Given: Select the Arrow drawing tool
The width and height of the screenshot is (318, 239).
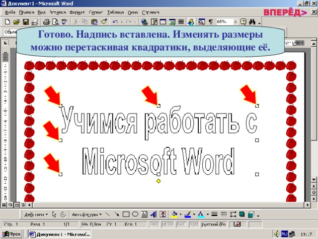Looking at the screenshot, I should point(117,214).
